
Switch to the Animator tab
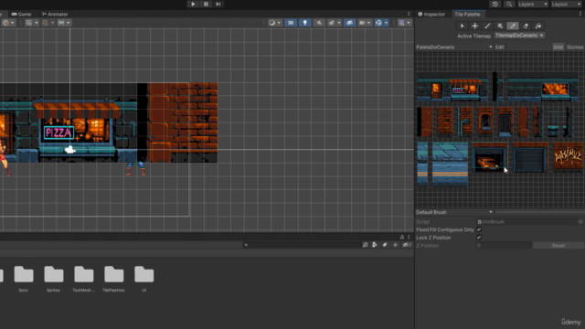pyautogui.click(x=55, y=15)
